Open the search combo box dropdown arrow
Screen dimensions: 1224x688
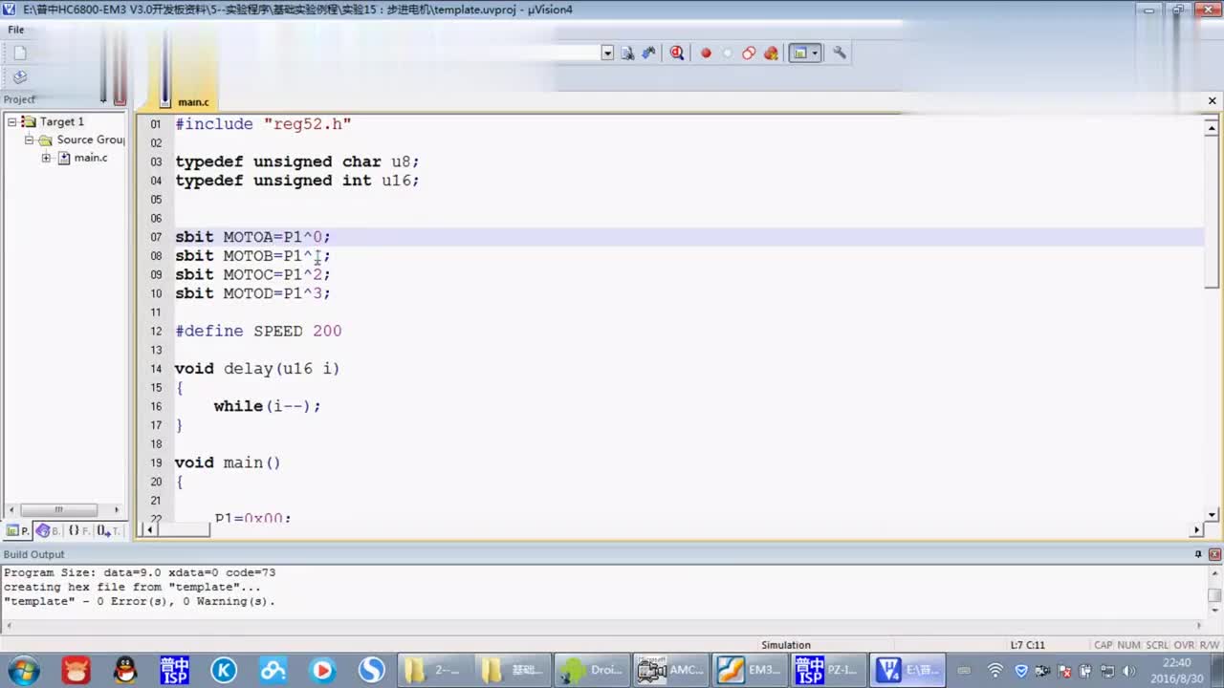click(x=607, y=53)
